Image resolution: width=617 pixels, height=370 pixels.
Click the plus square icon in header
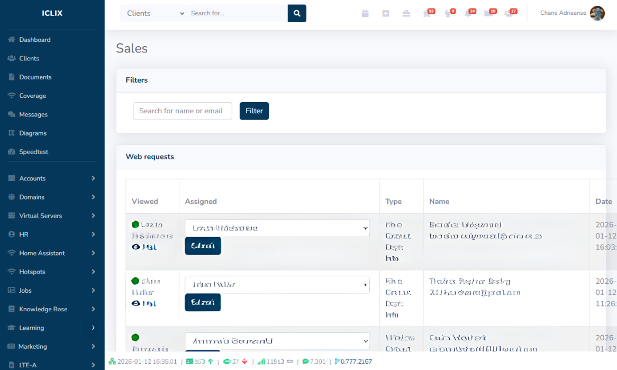tap(386, 14)
